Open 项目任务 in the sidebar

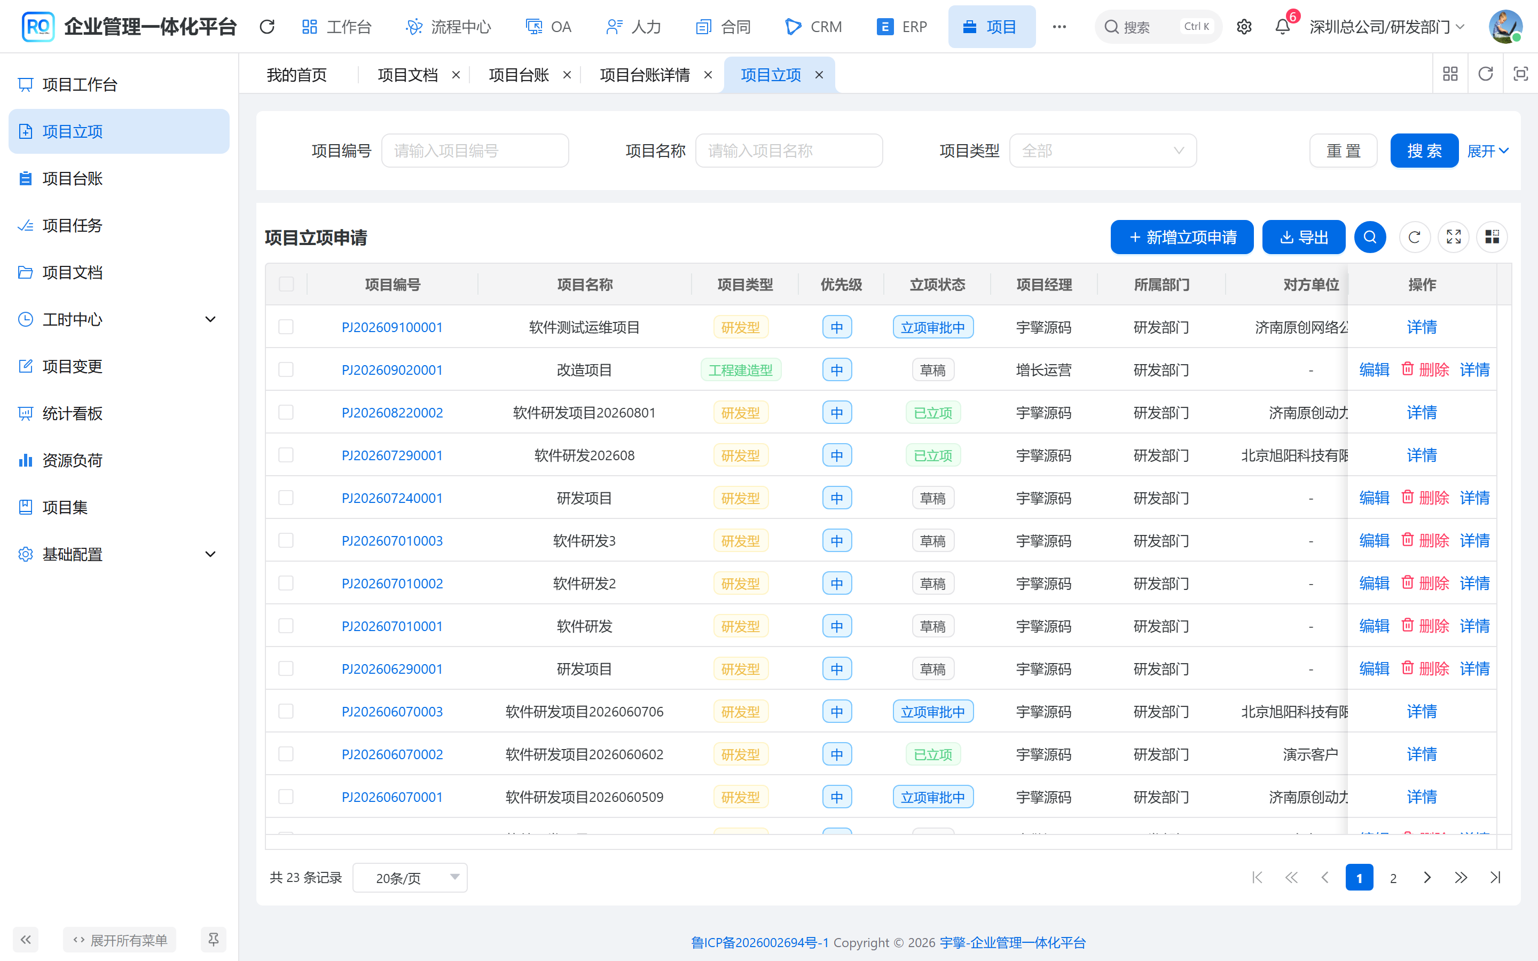click(119, 225)
